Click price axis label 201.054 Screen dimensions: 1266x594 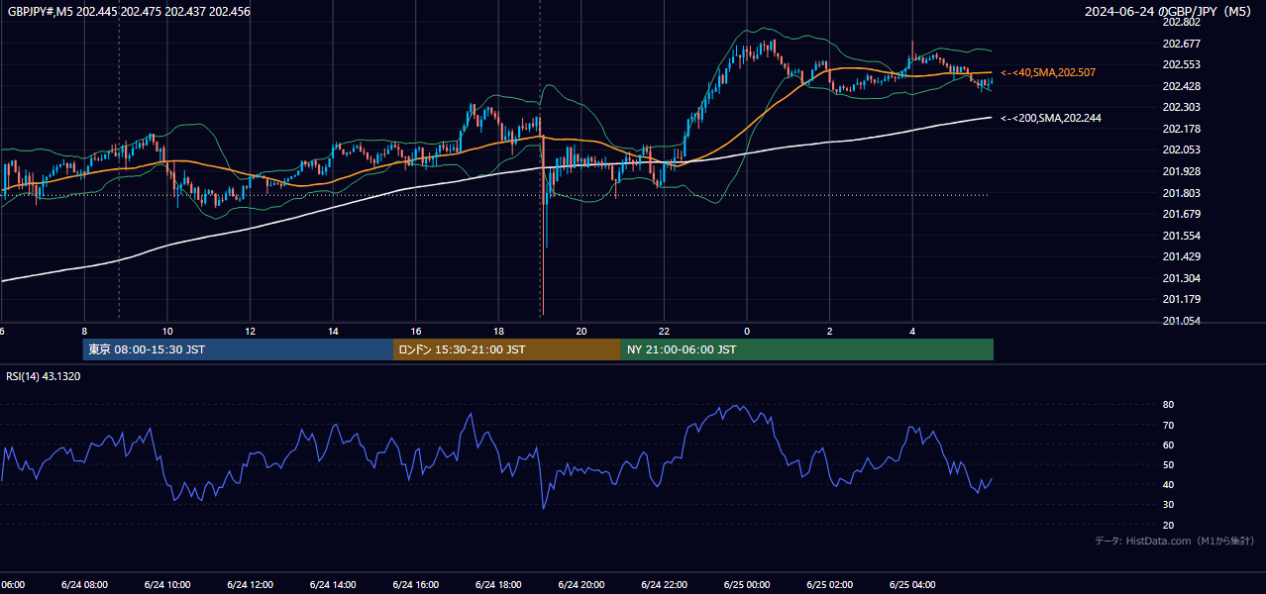(x=1181, y=321)
